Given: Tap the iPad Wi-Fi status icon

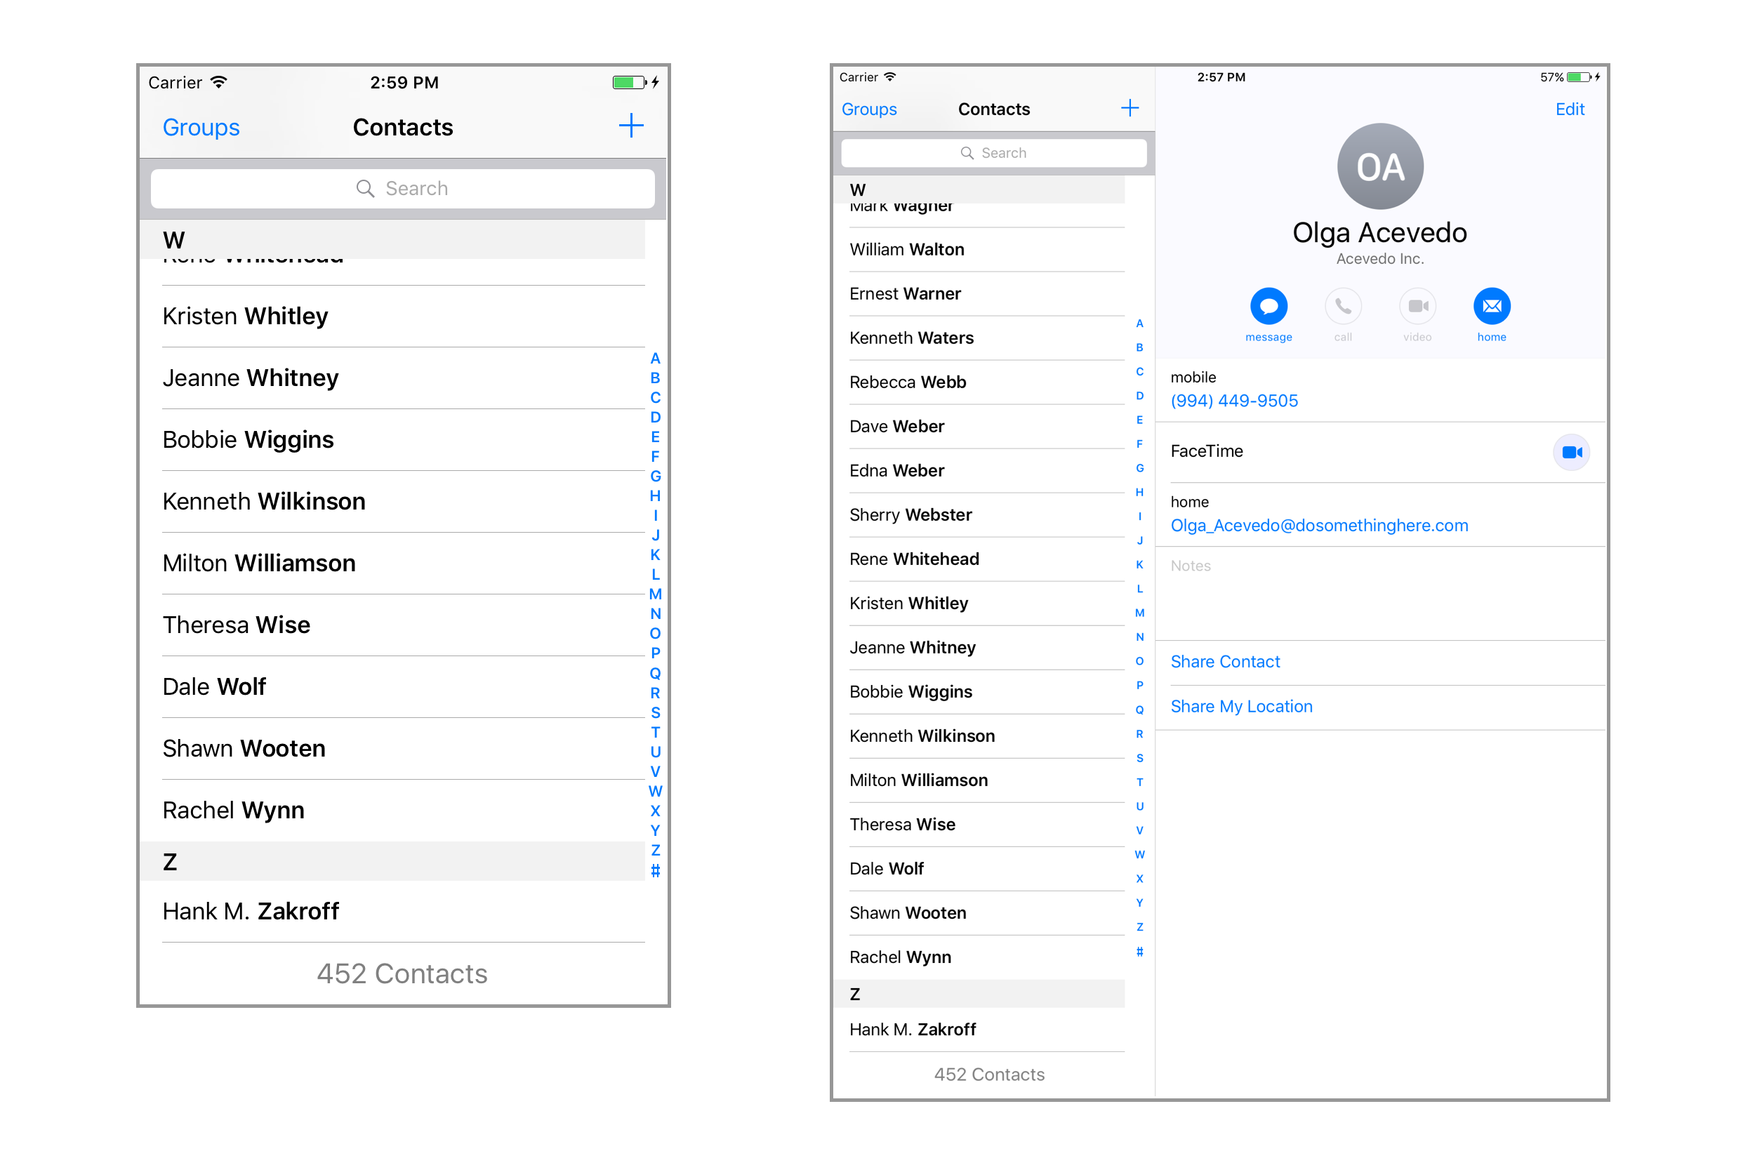Looking at the screenshot, I should (890, 76).
